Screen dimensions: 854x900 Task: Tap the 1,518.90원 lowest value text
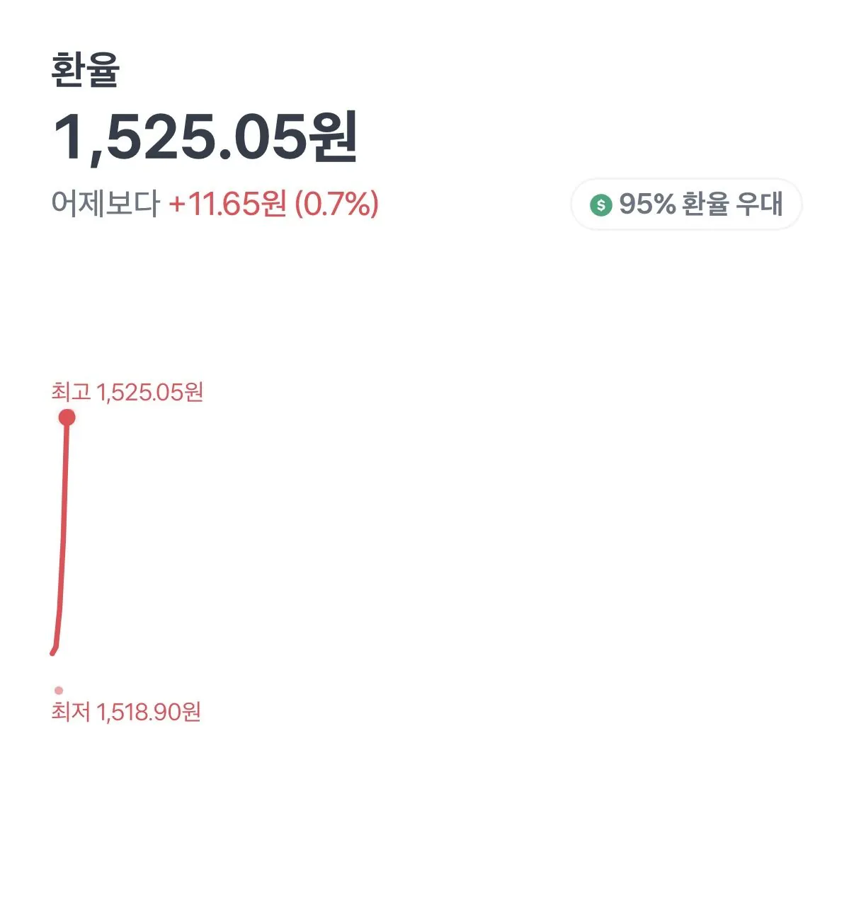pos(149,711)
